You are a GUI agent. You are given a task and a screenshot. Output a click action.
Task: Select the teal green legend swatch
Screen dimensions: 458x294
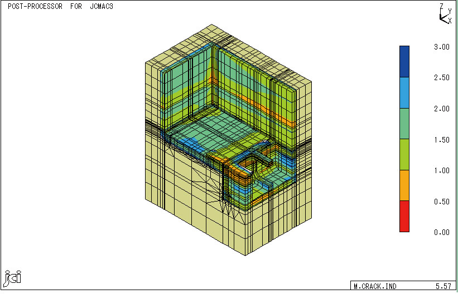tap(404, 124)
